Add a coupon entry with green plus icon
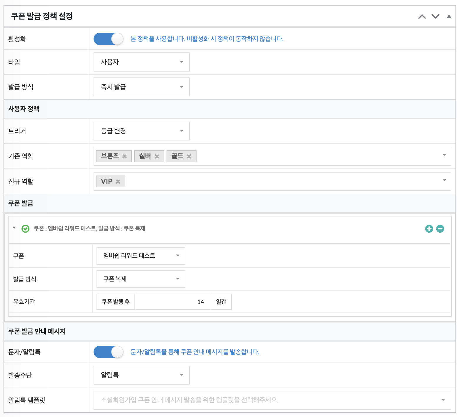 click(x=429, y=229)
